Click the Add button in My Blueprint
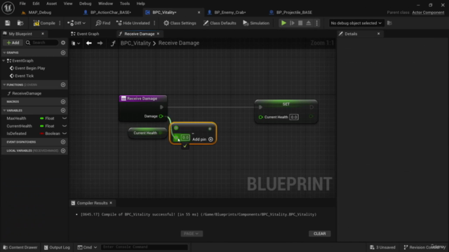Screen dimensions: 449x252 pos(13,43)
